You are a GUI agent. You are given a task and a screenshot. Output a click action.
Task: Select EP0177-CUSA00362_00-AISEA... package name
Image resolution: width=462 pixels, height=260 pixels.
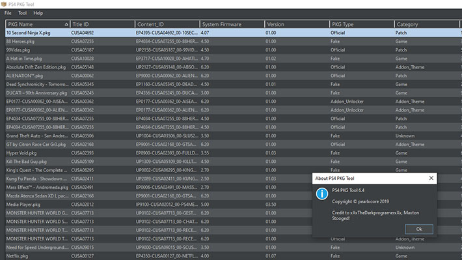[37, 101]
